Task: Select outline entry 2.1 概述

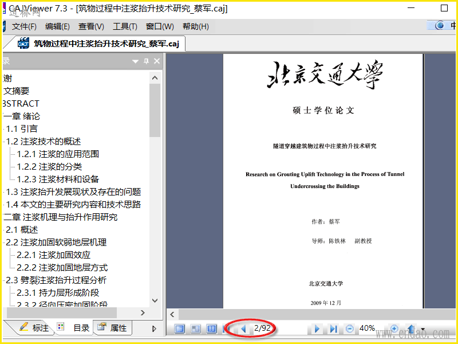Action: (22, 230)
